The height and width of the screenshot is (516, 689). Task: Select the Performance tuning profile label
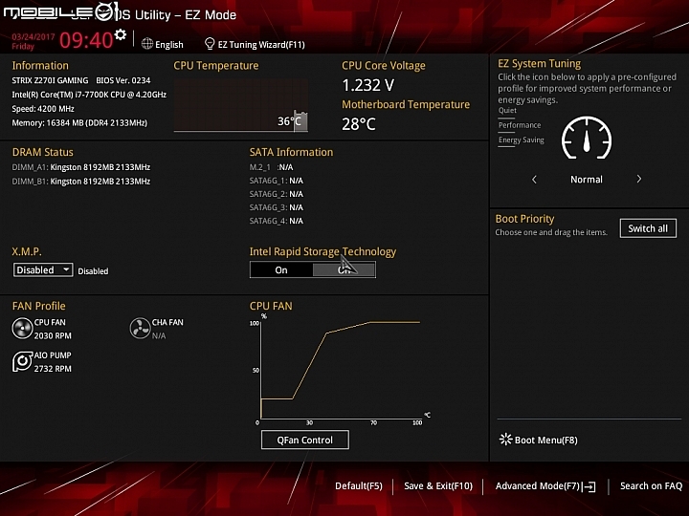(520, 125)
